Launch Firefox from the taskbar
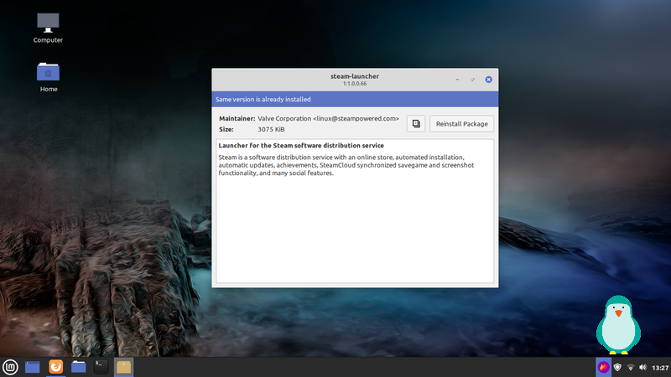Image resolution: width=671 pixels, height=377 pixels. click(x=55, y=367)
